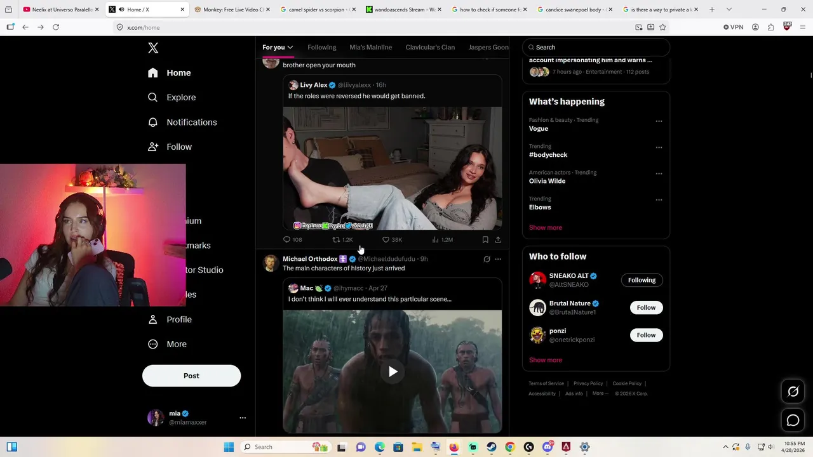Bookmark this page with the star icon

click(662, 27)
